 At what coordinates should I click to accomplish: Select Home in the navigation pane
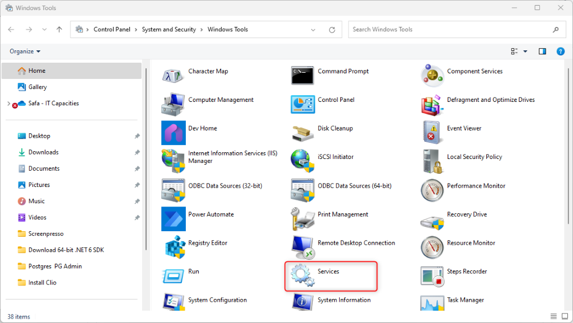pyautogui.click(x=72, y=71)
